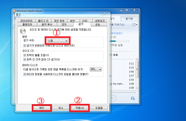Close the 옵션 dialog
This screenshot has width=186, height=121.
105,13
